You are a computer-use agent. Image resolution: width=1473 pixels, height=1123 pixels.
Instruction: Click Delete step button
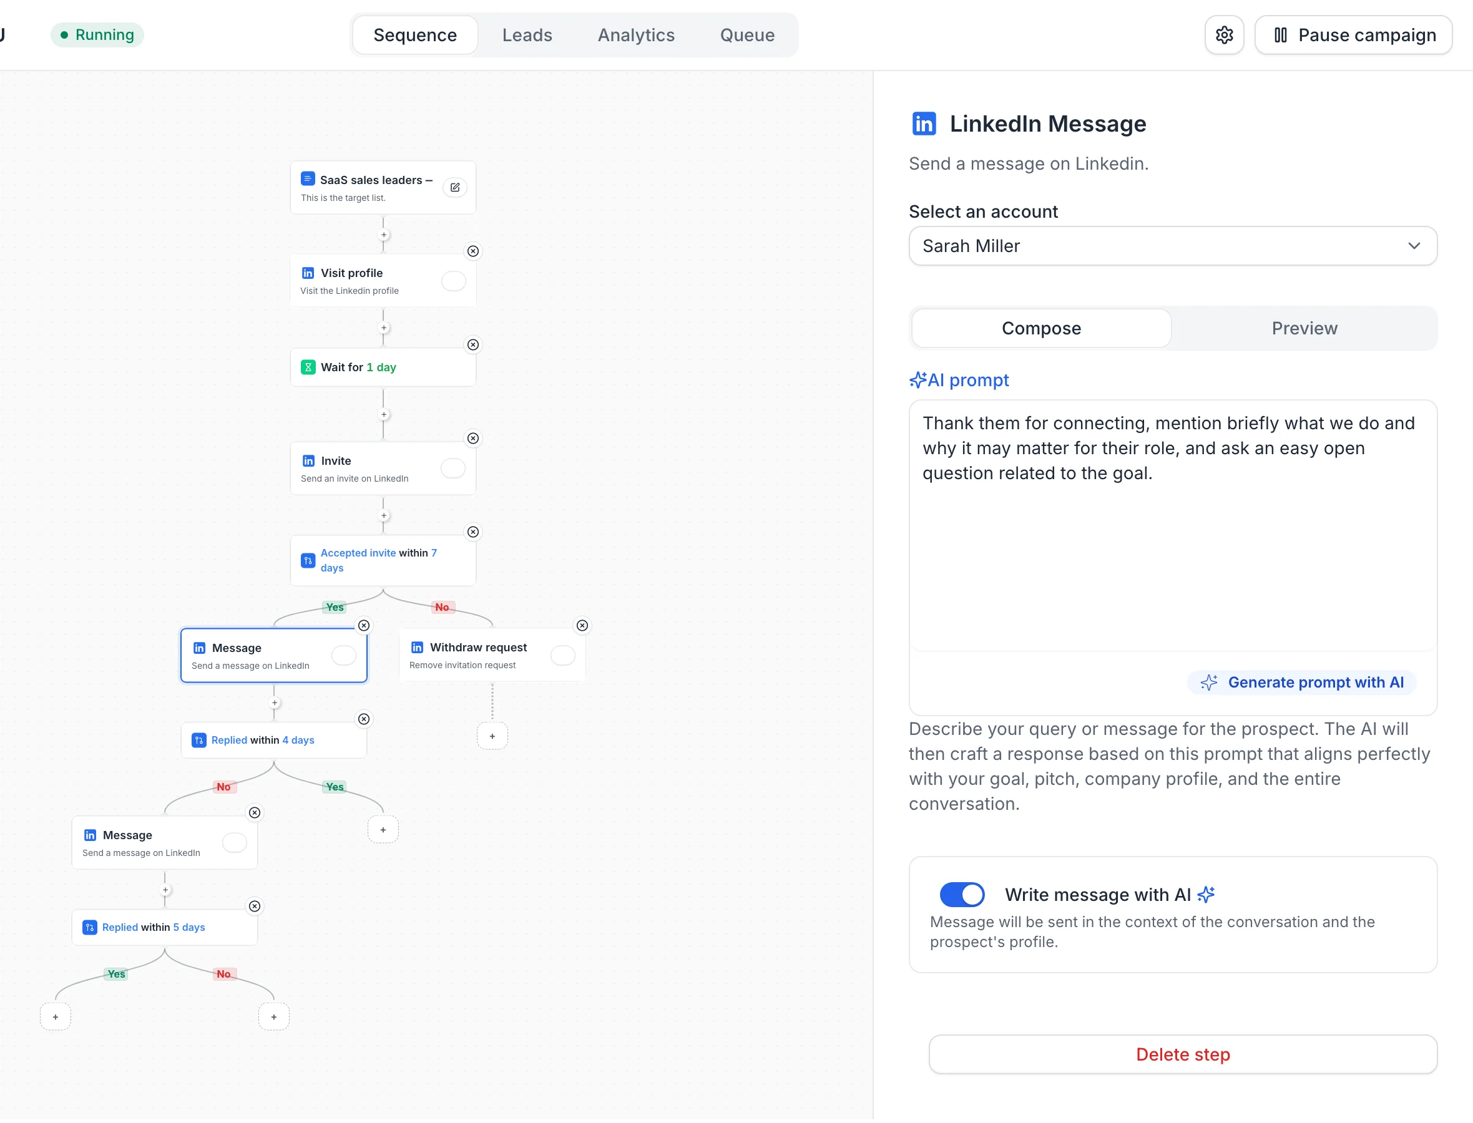click(x=1183, y=1054)
